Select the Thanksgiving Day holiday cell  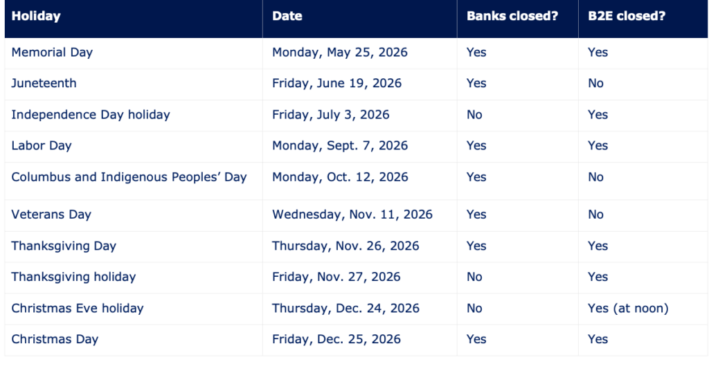pyautogui.click(x=64, y=246)
